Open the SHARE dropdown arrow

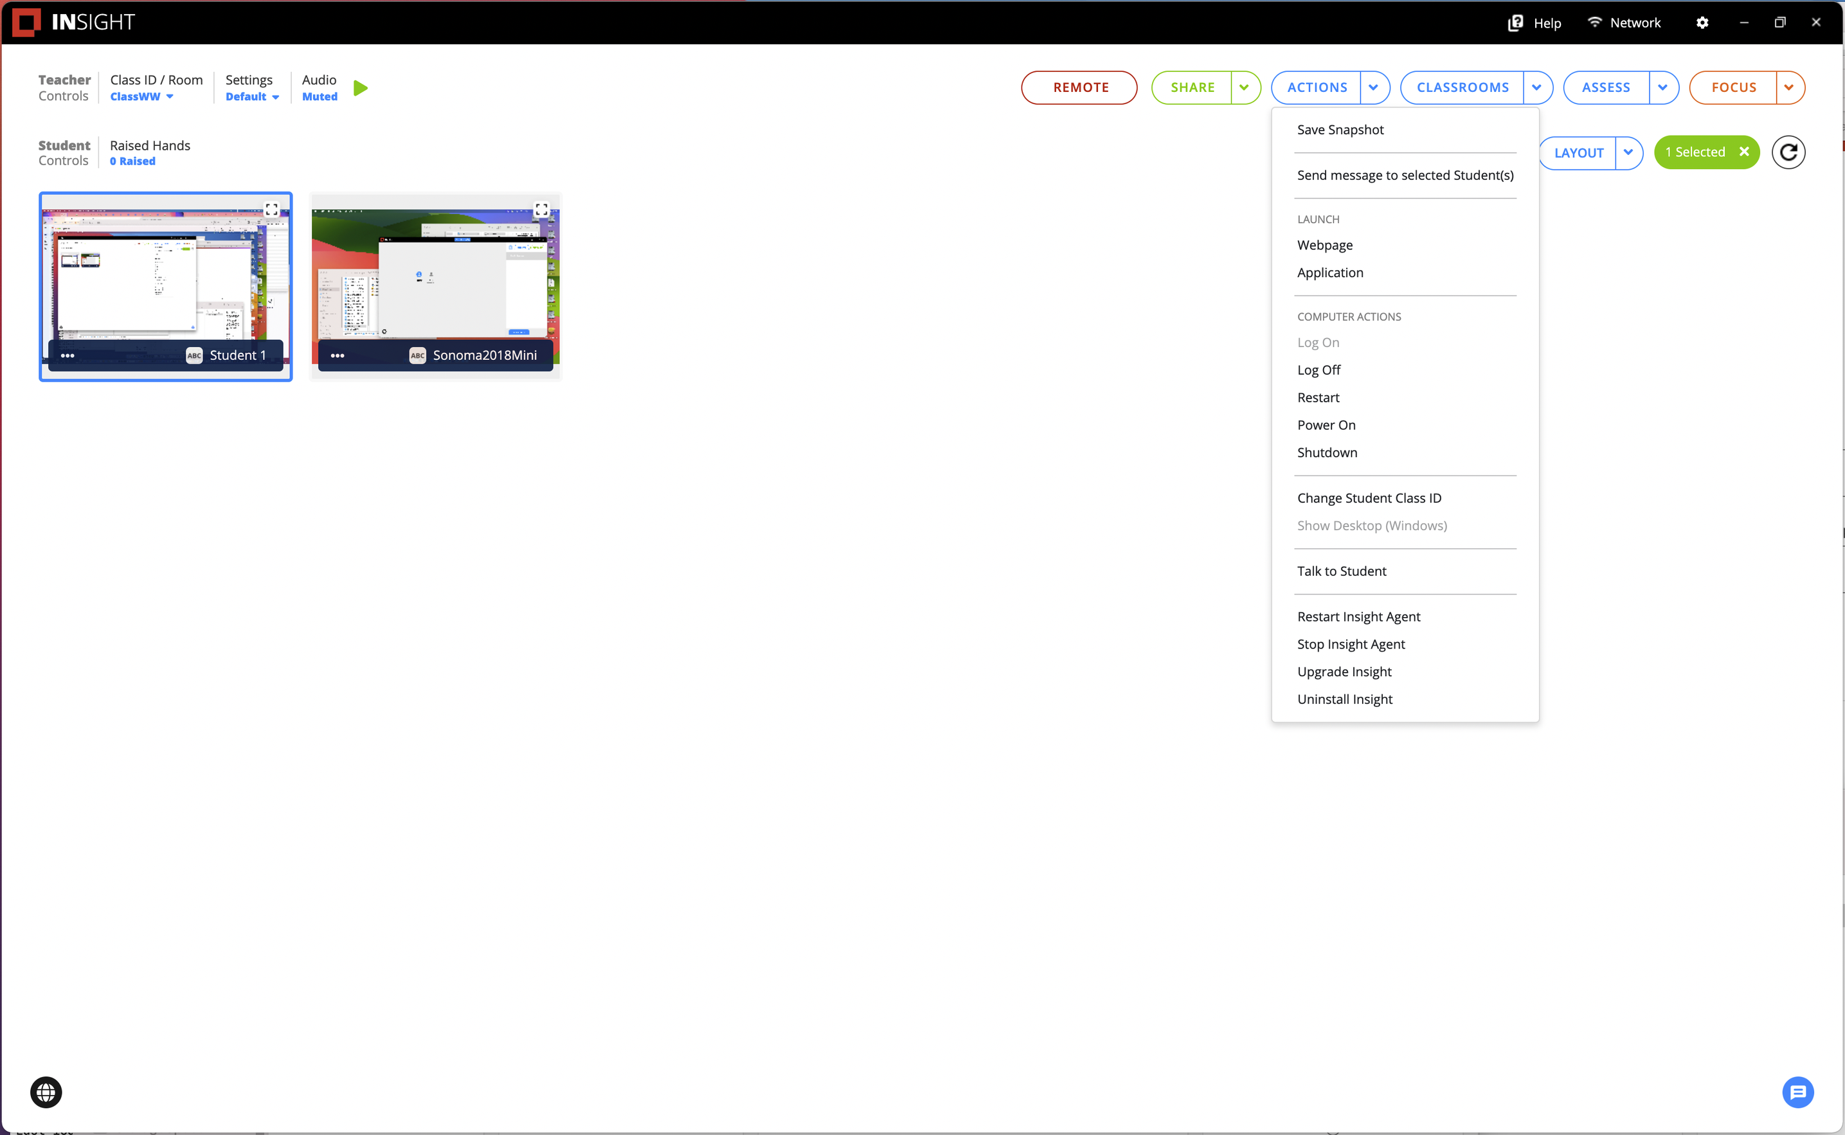click(x=1245, y=87)
